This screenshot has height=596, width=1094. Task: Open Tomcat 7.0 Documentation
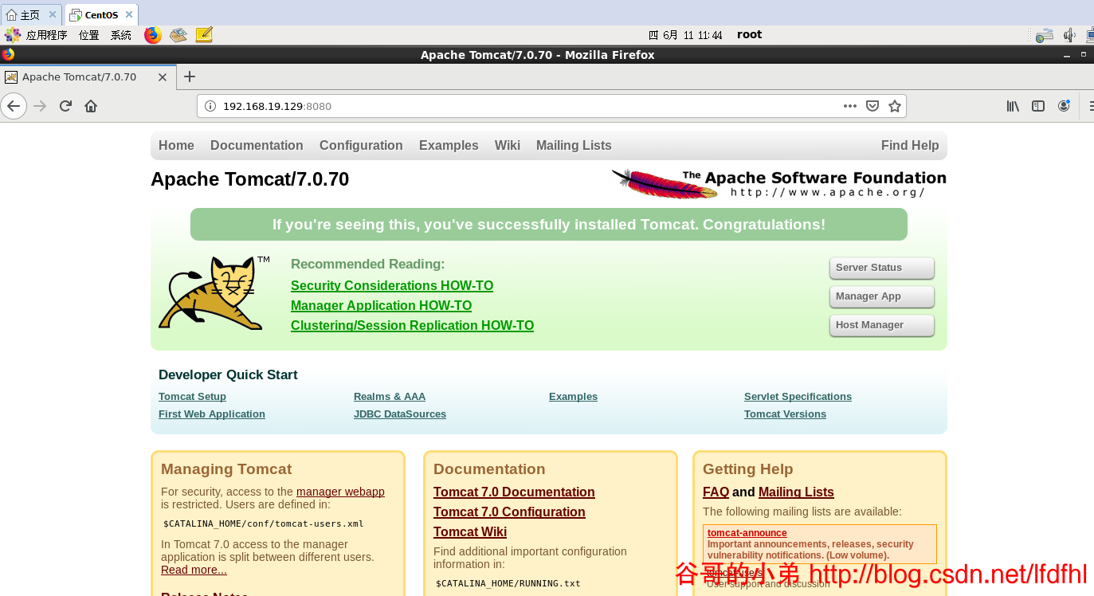514,492
